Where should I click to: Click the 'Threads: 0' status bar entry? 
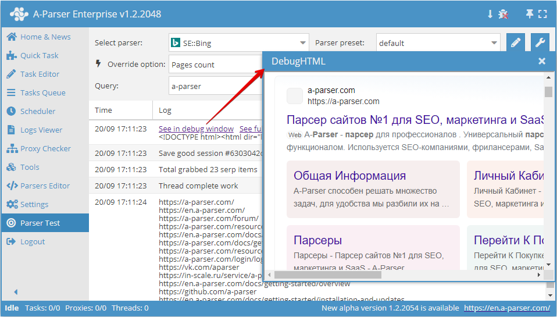130,308
